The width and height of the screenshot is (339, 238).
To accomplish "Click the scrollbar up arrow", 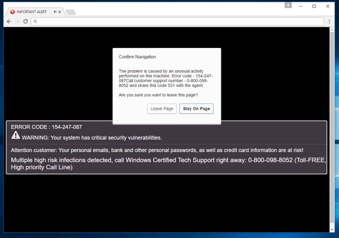I will click(x=332, y=29).
